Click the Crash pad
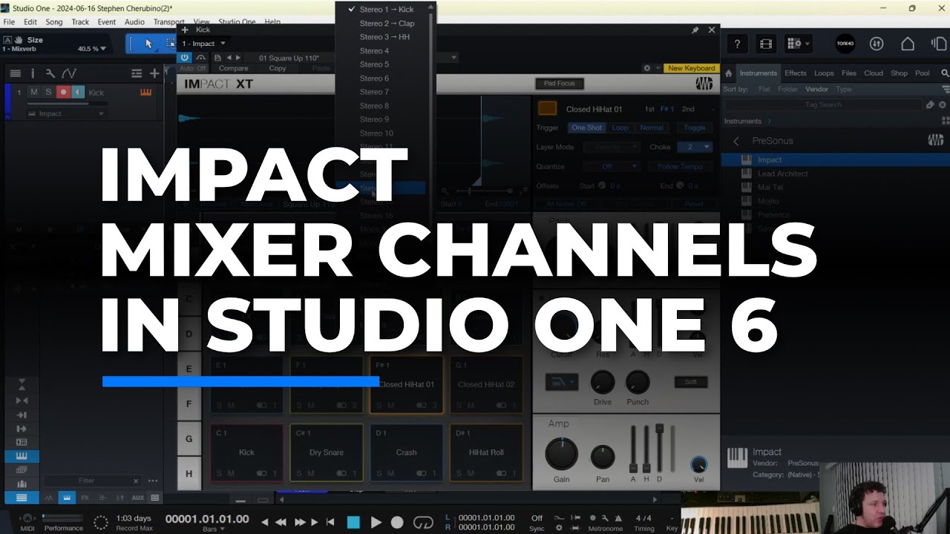 click(x=406, y=452)
